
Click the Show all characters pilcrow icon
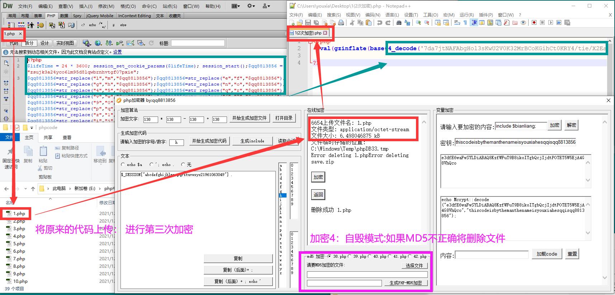(465, 23)
